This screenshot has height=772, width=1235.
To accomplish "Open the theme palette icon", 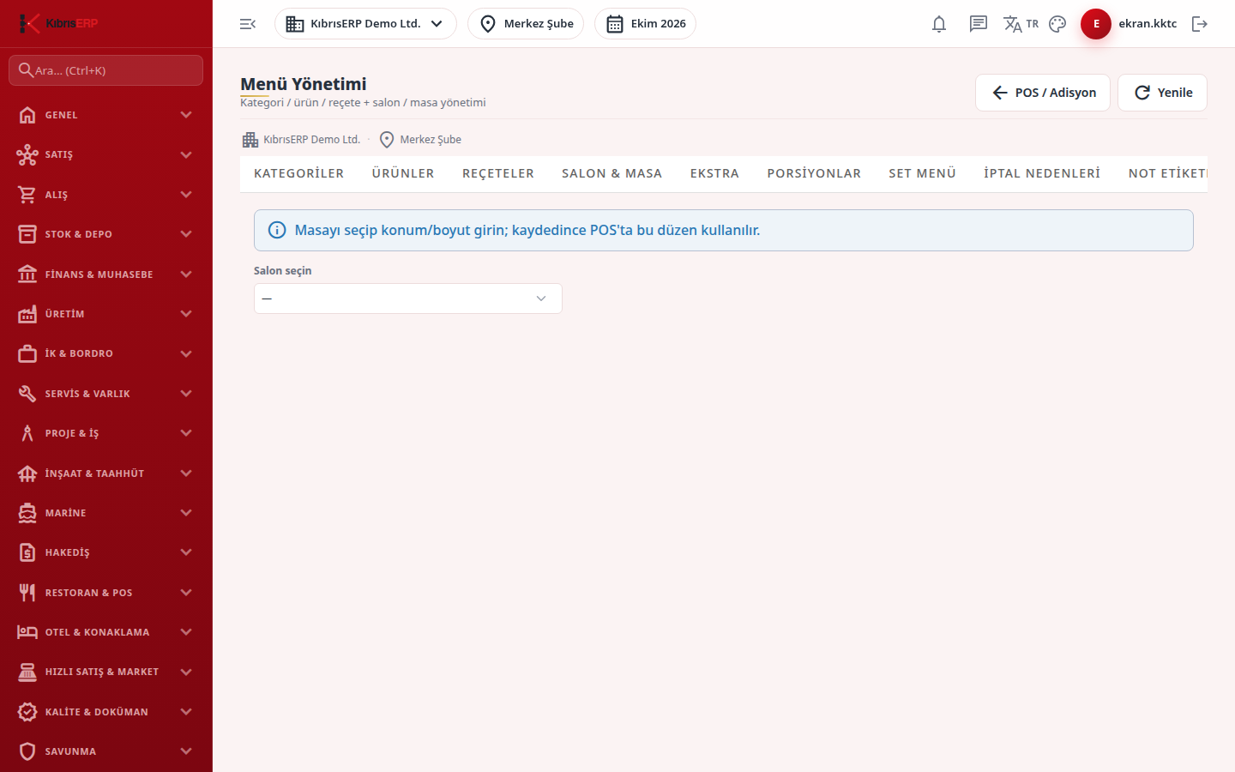I will [x=1057, y=24].
